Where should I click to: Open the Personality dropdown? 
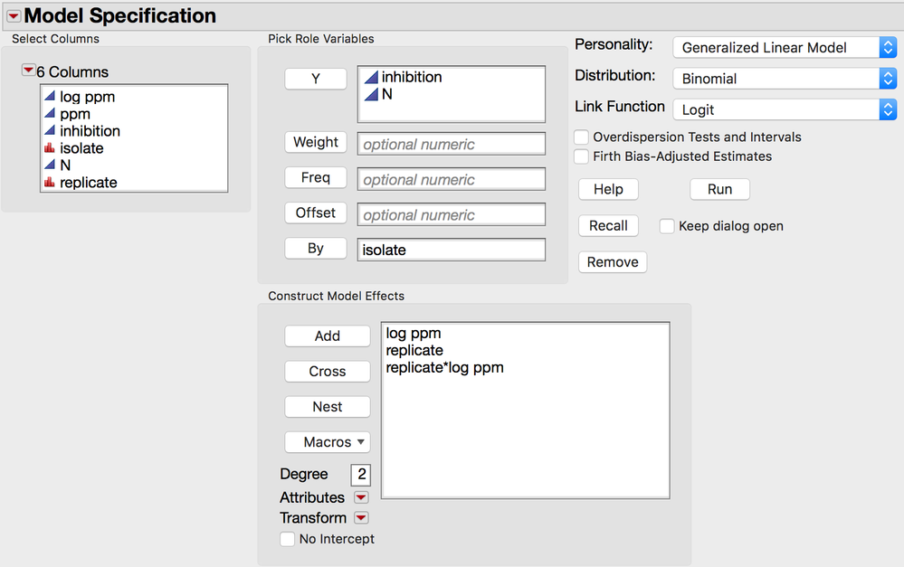784,48
